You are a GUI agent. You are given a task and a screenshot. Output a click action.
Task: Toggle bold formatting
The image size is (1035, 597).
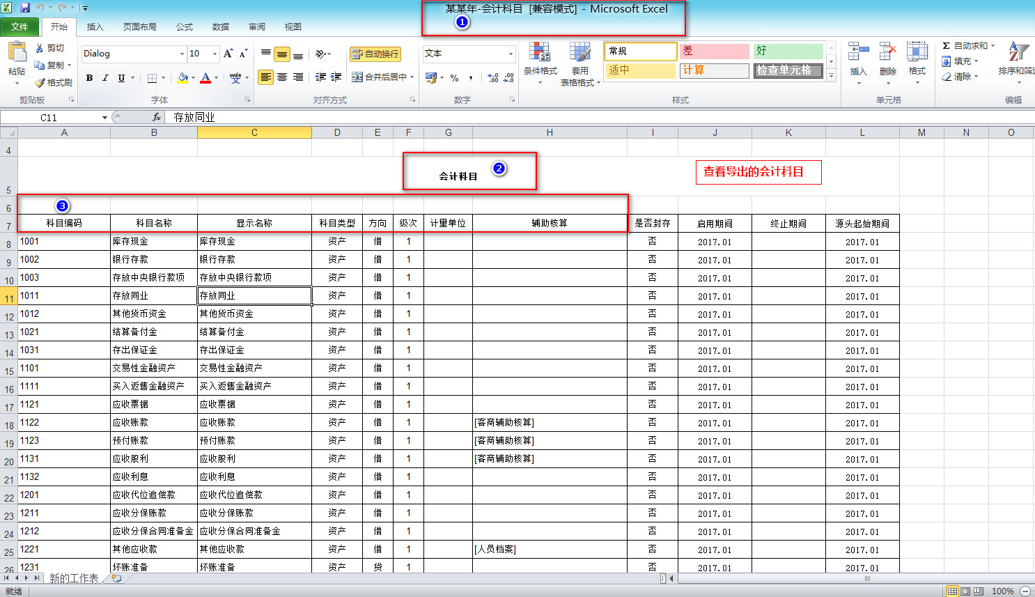tap(89, 78)
